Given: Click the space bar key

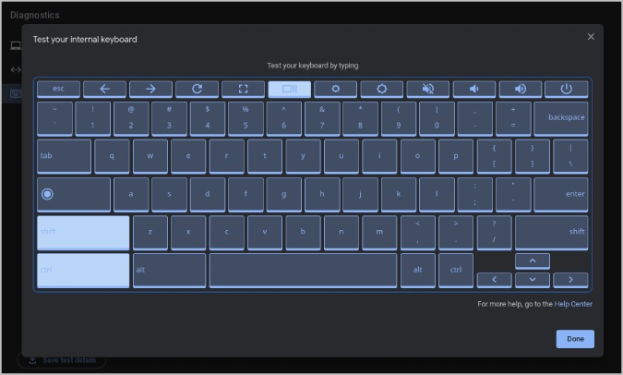Looking at the screenshot, I should pyautogui.click(x=303, y=270).
